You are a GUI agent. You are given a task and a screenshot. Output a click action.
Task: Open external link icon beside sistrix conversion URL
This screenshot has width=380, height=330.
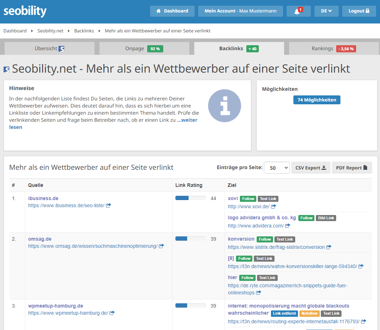329,247
